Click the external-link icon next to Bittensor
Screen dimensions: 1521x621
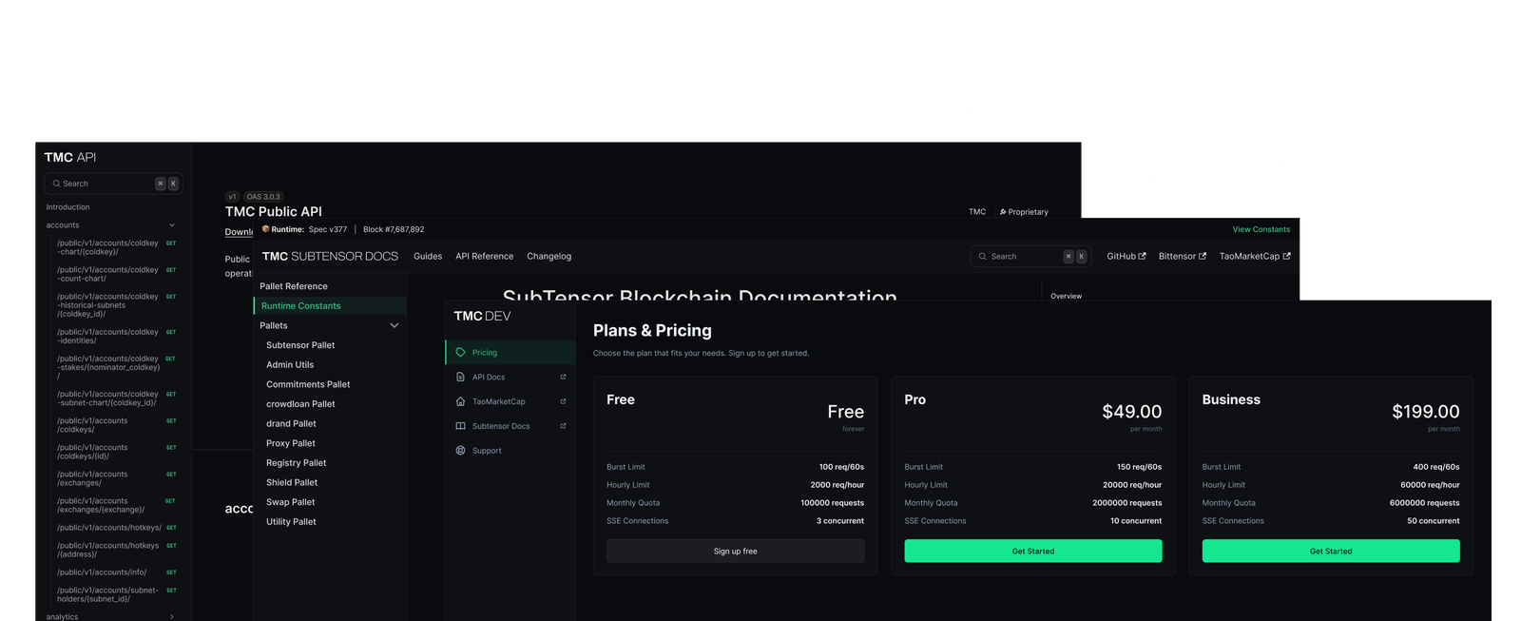pyautogui.click(x=1203, y=256)
